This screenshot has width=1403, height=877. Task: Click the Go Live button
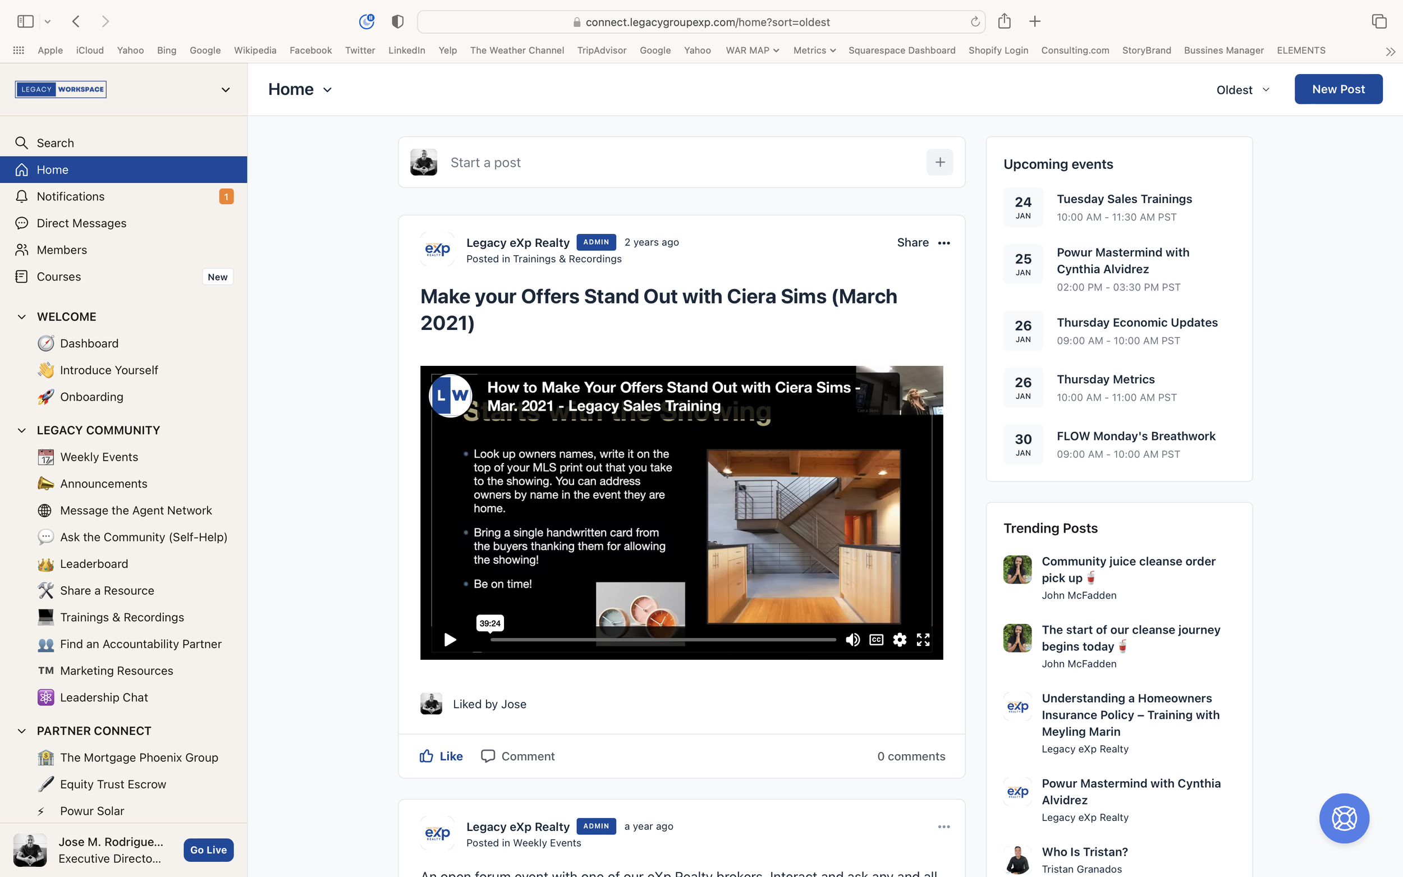point(208,849)
